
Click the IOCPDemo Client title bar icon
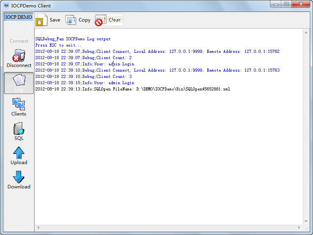pos(6,6)
